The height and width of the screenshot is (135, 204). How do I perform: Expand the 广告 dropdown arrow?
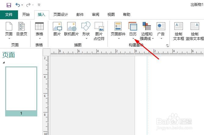[161, 39]
